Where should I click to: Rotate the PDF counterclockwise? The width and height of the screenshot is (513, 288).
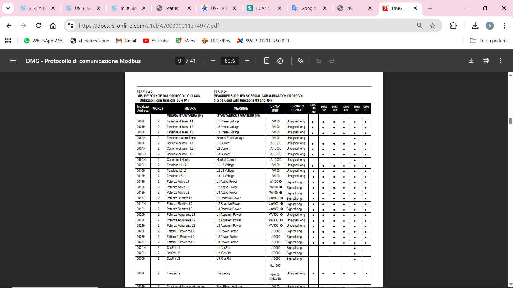point(280,61)
